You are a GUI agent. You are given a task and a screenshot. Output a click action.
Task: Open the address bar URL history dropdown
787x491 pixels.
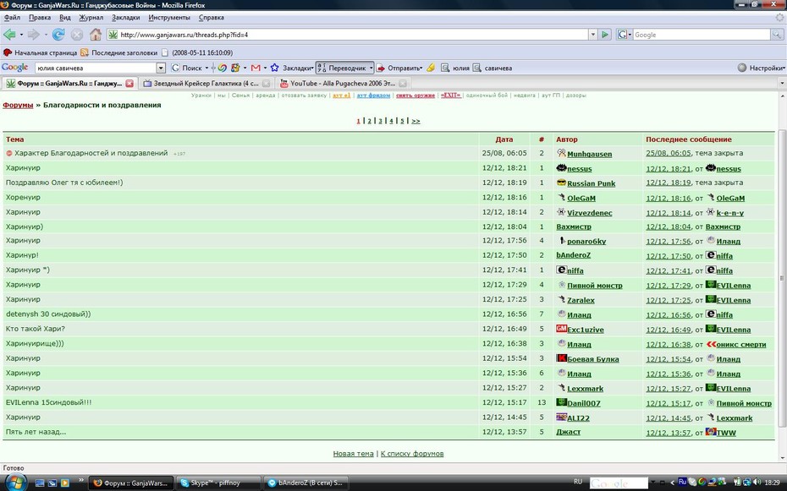tap(592, 35)
